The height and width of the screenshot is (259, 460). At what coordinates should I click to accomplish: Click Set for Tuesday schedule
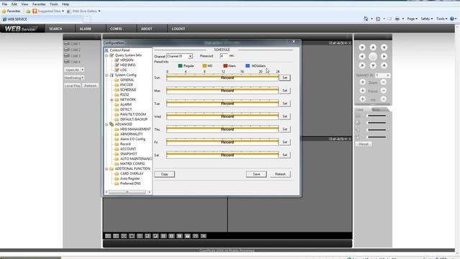285,104
